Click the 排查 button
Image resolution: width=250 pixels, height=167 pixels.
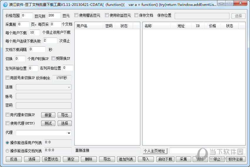(48, 115)
